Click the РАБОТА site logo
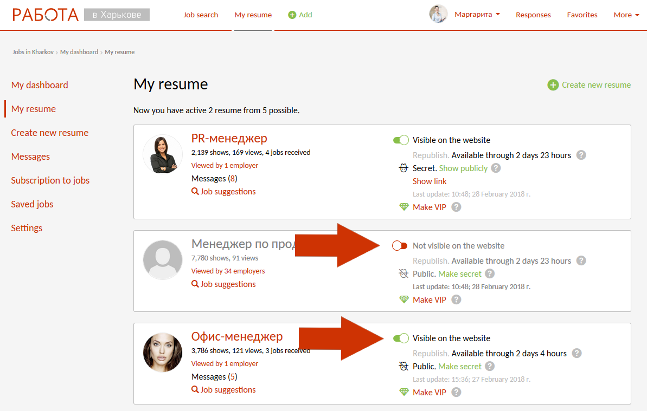647x411 pixels. pyautogui.click(x=46, y=15)
